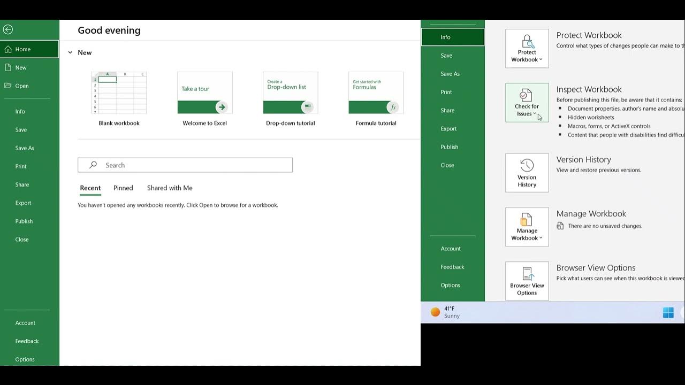Open the Protect Workbook dropdown button
Image resolution: width=685 pixels, height=385 pixels.
point(527,49)
